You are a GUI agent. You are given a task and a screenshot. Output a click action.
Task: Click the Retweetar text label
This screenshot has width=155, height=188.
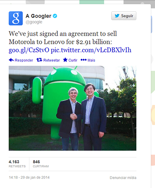(x=52, y=60)
